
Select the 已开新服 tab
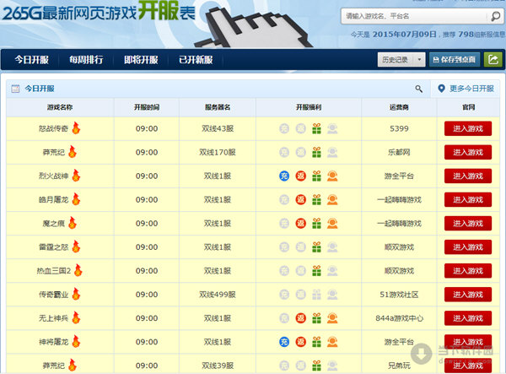(x=196, y=60)
